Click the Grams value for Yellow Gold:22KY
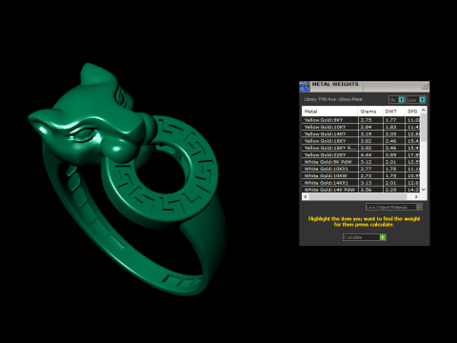The height and width of the screenshot is (343, 457). click(x=370, y=154)
